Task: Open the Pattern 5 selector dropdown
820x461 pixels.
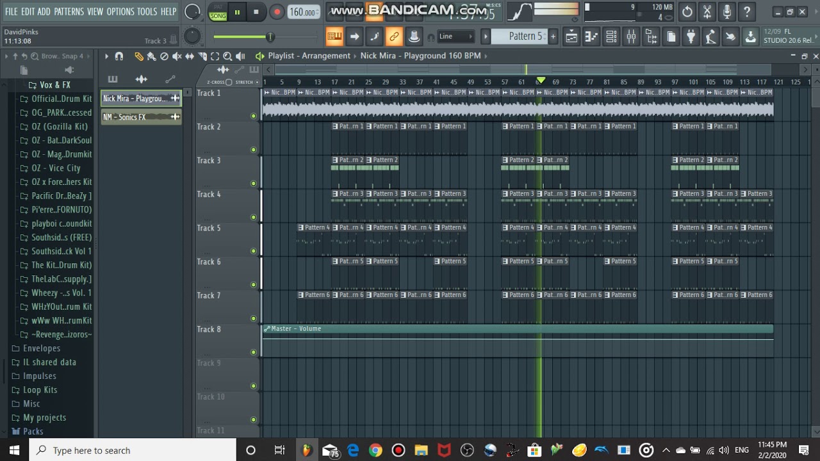Action: pos(525,36)
